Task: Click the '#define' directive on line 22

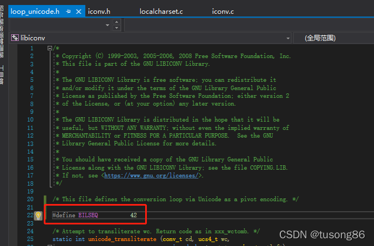Action: [x=64, y=215]
